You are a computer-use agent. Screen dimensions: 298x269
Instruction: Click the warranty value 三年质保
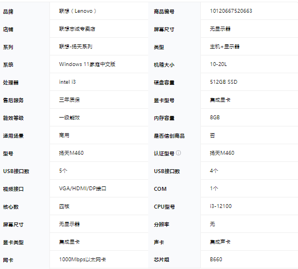[69, 100]
